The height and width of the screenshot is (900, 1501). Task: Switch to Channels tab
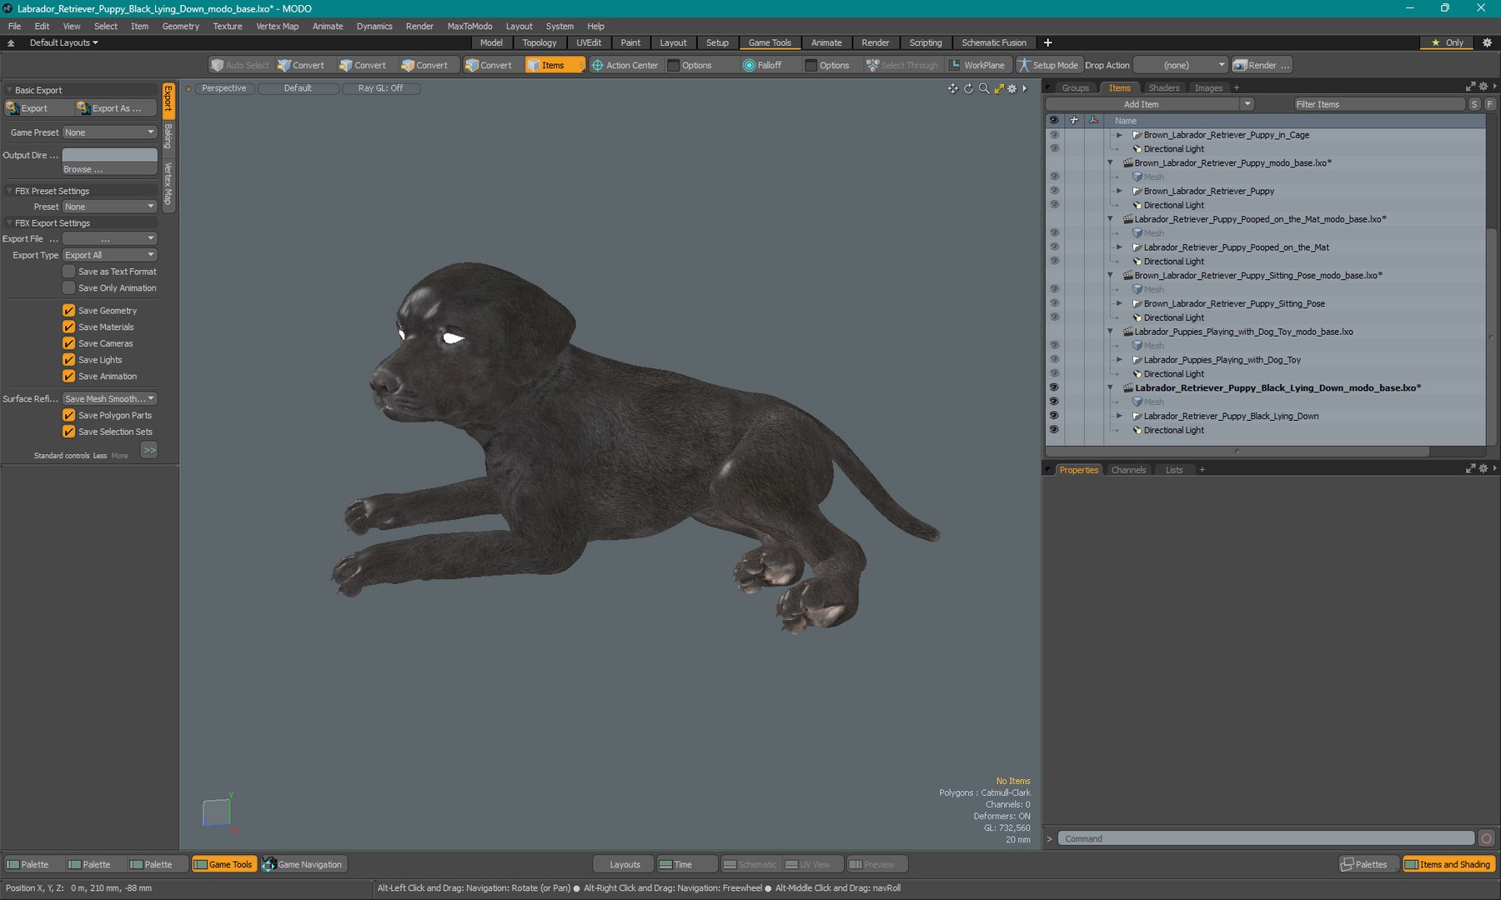pyautogui.click(x=1128, y=470)
